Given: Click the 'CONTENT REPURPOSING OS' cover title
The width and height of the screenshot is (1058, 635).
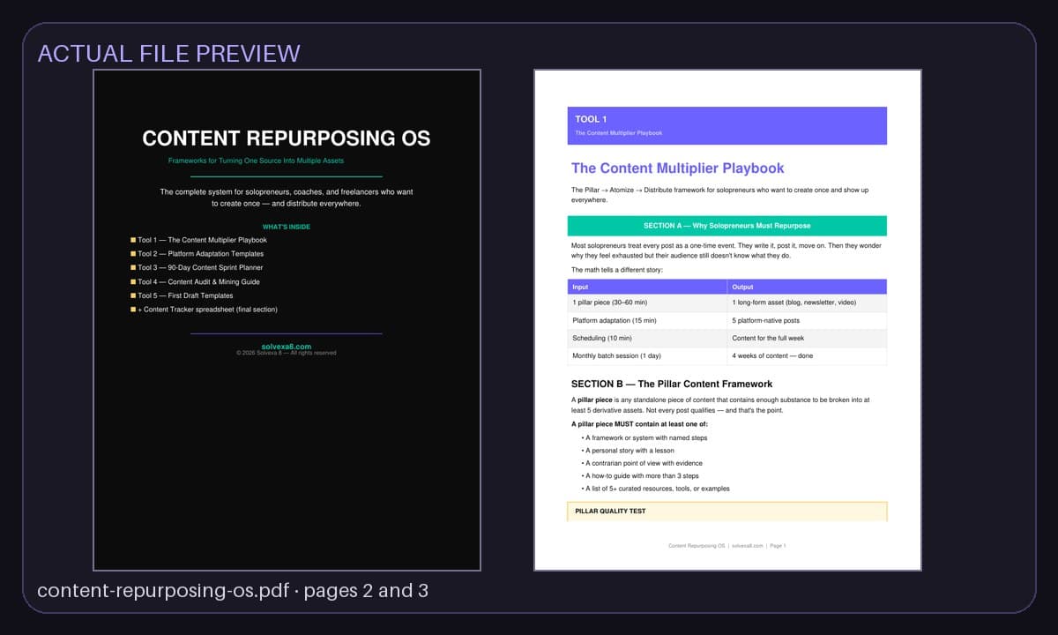Looking at the screenshot, I should pyautogui.click(x=287, y=138).
